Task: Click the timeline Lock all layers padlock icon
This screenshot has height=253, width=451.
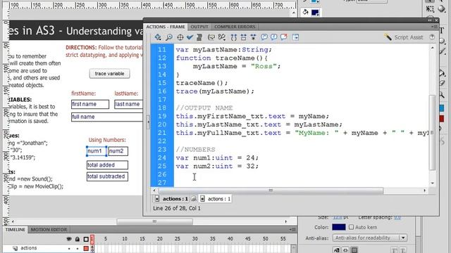Action: tap(78, 239)
